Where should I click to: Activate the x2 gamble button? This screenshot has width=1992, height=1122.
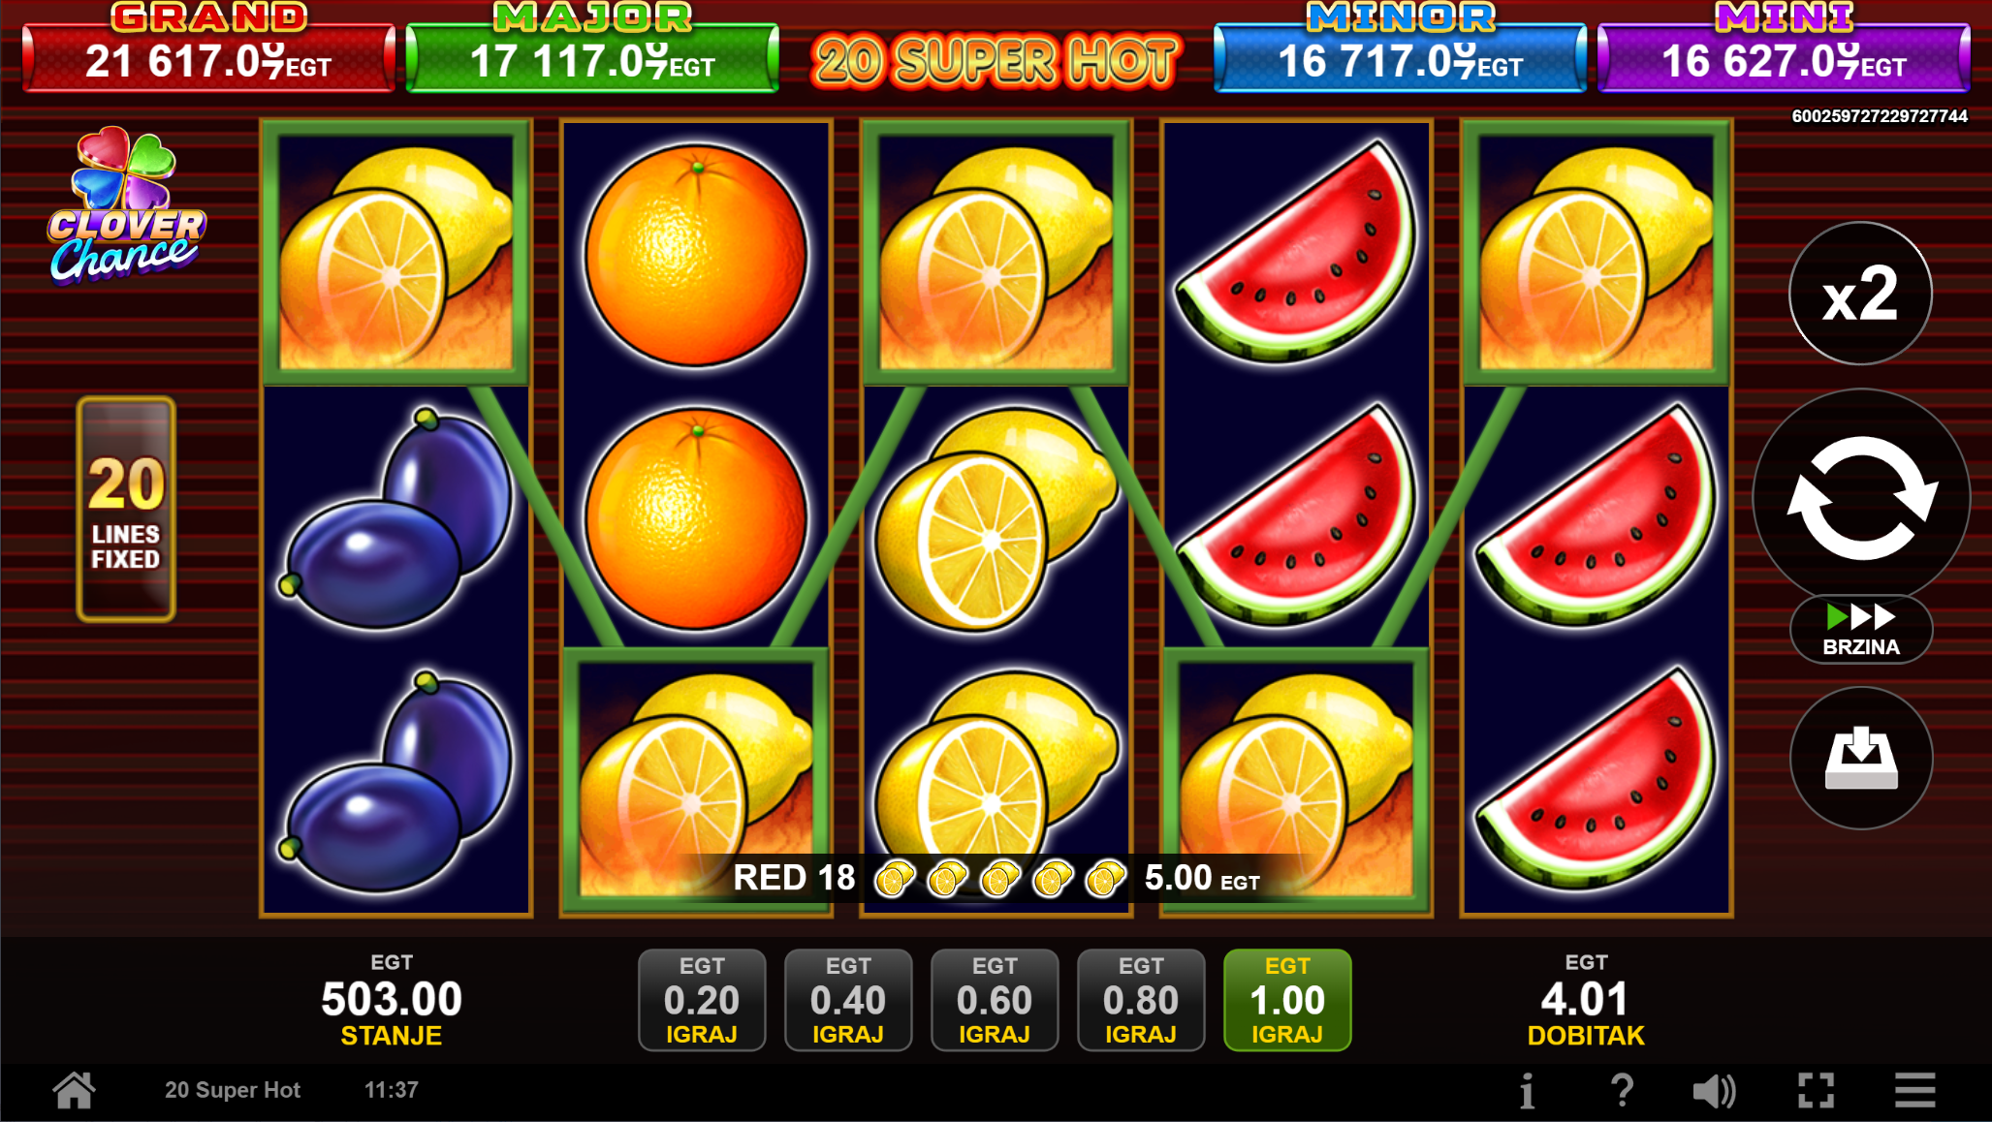[1860, 294]
